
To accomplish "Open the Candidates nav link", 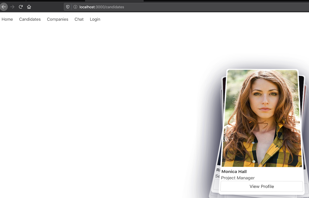I will (30, 19).
